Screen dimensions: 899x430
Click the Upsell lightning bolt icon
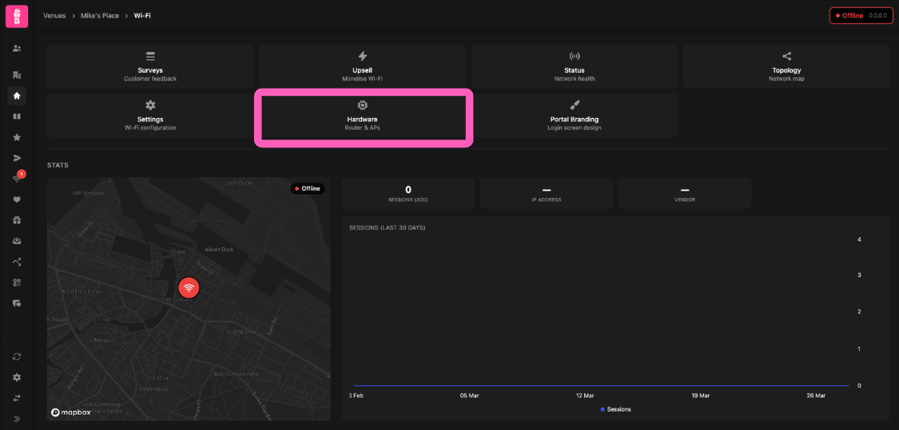point(362,57)
